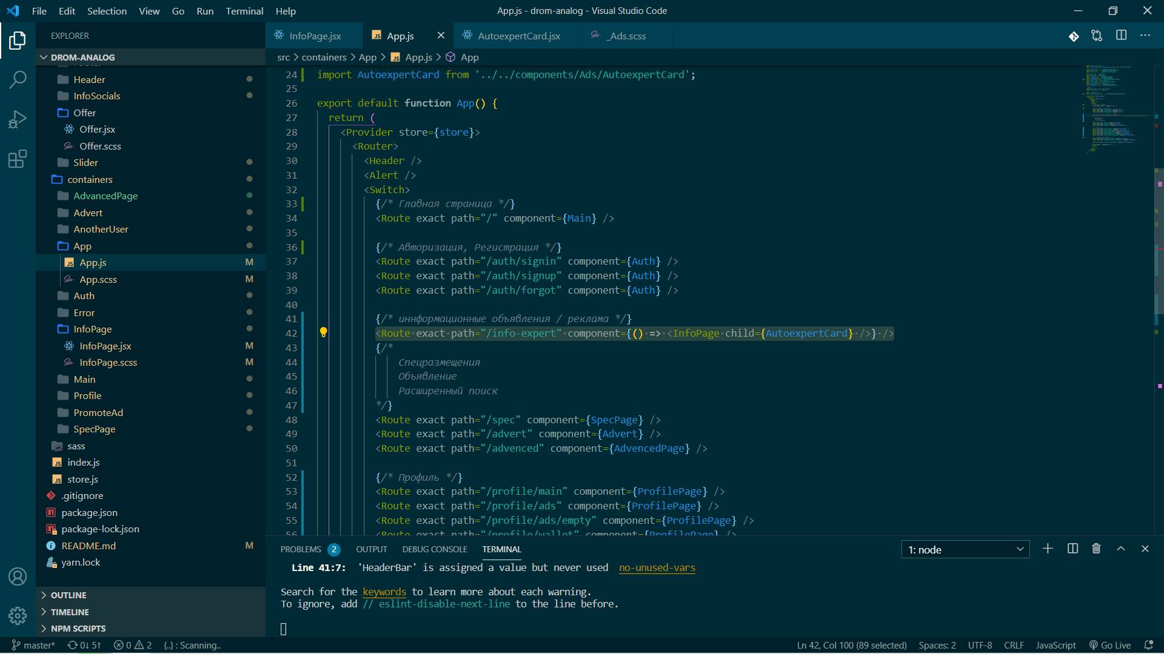Open InfoPage.scss file
This screenshot has height=654, width=1164.
150,362
